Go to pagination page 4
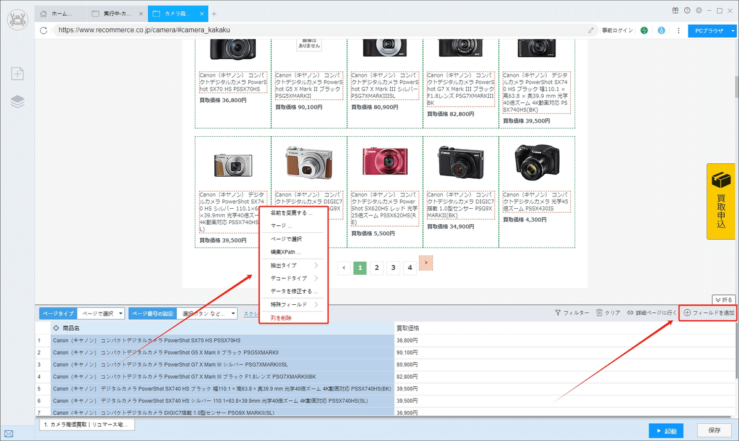The image size is (739, 441). click(410, 268)
